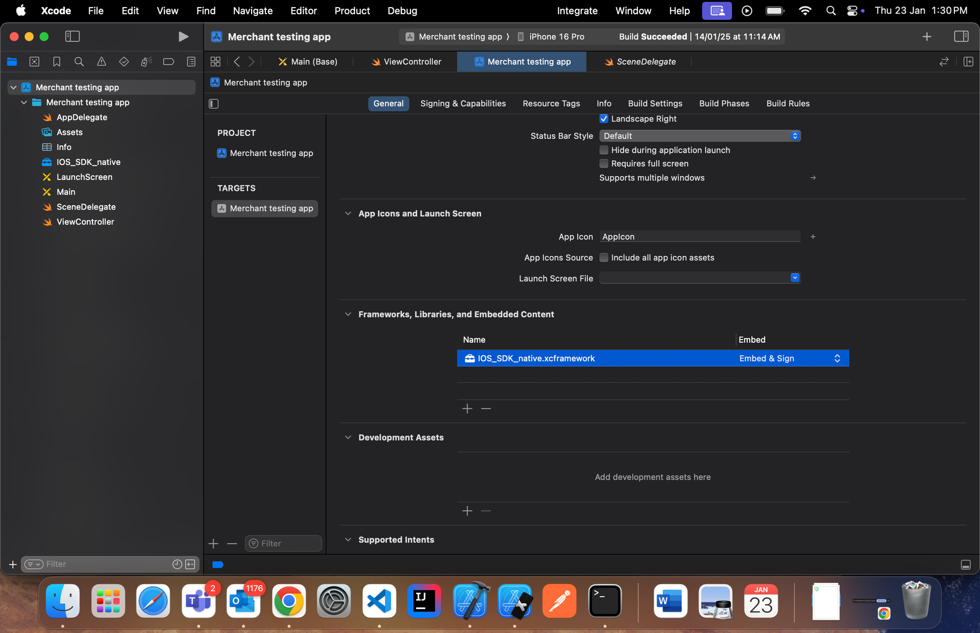The image size is (980, 633).
Task: Open the Find navigator magnifier icon
Action: (79, 62)
